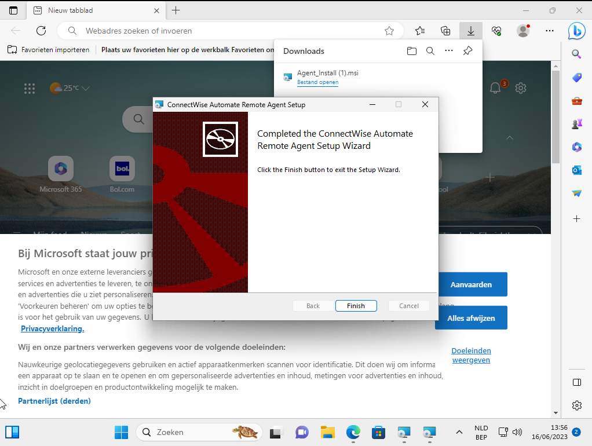Open the profile avatar in Edge
This screenshot has height=446, width=592.
(x=523, y=31)
